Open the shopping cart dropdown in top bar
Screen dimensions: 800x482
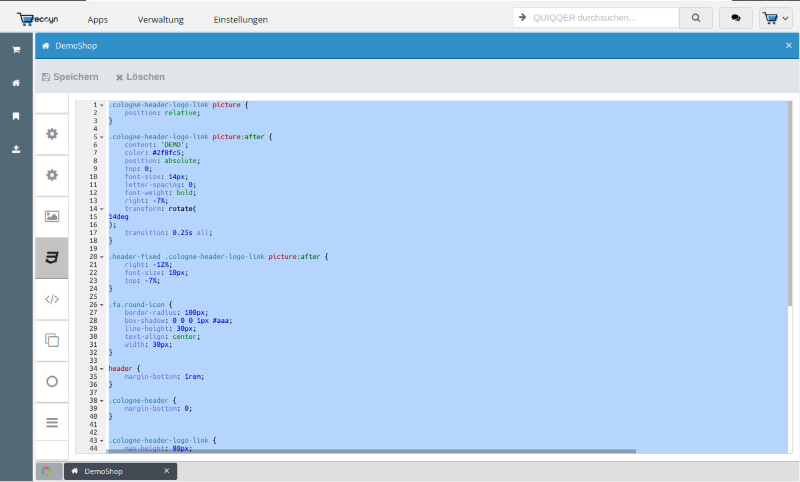(x=775, y=19)
